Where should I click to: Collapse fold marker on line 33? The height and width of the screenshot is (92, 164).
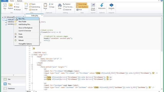(x=32, y=83)
